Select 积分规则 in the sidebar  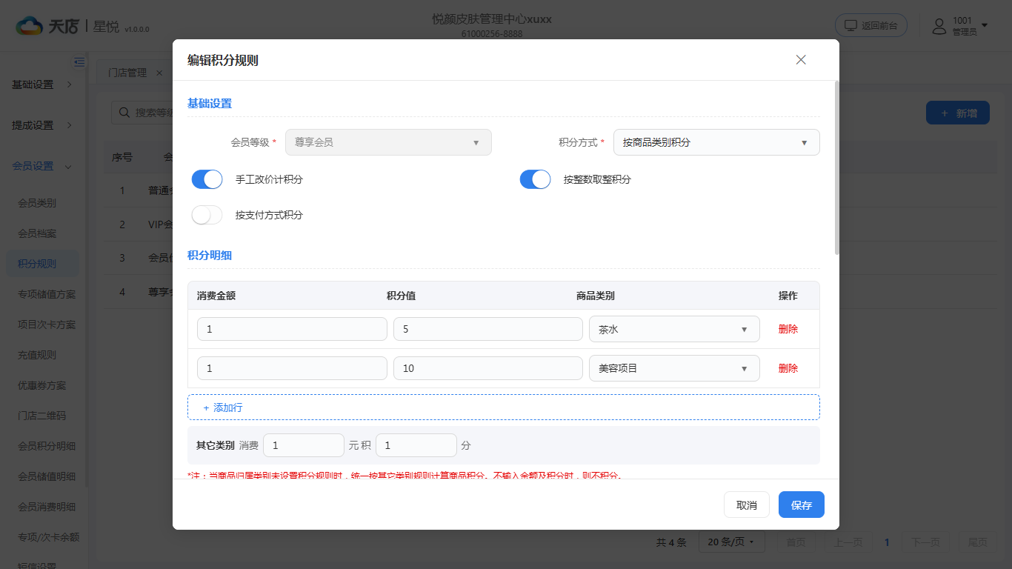(x=41, y=264)
